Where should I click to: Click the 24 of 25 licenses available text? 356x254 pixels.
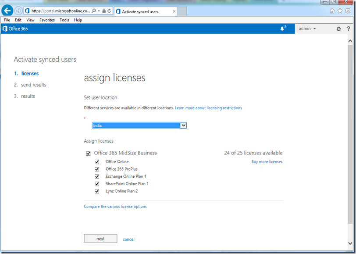(253, 153)
